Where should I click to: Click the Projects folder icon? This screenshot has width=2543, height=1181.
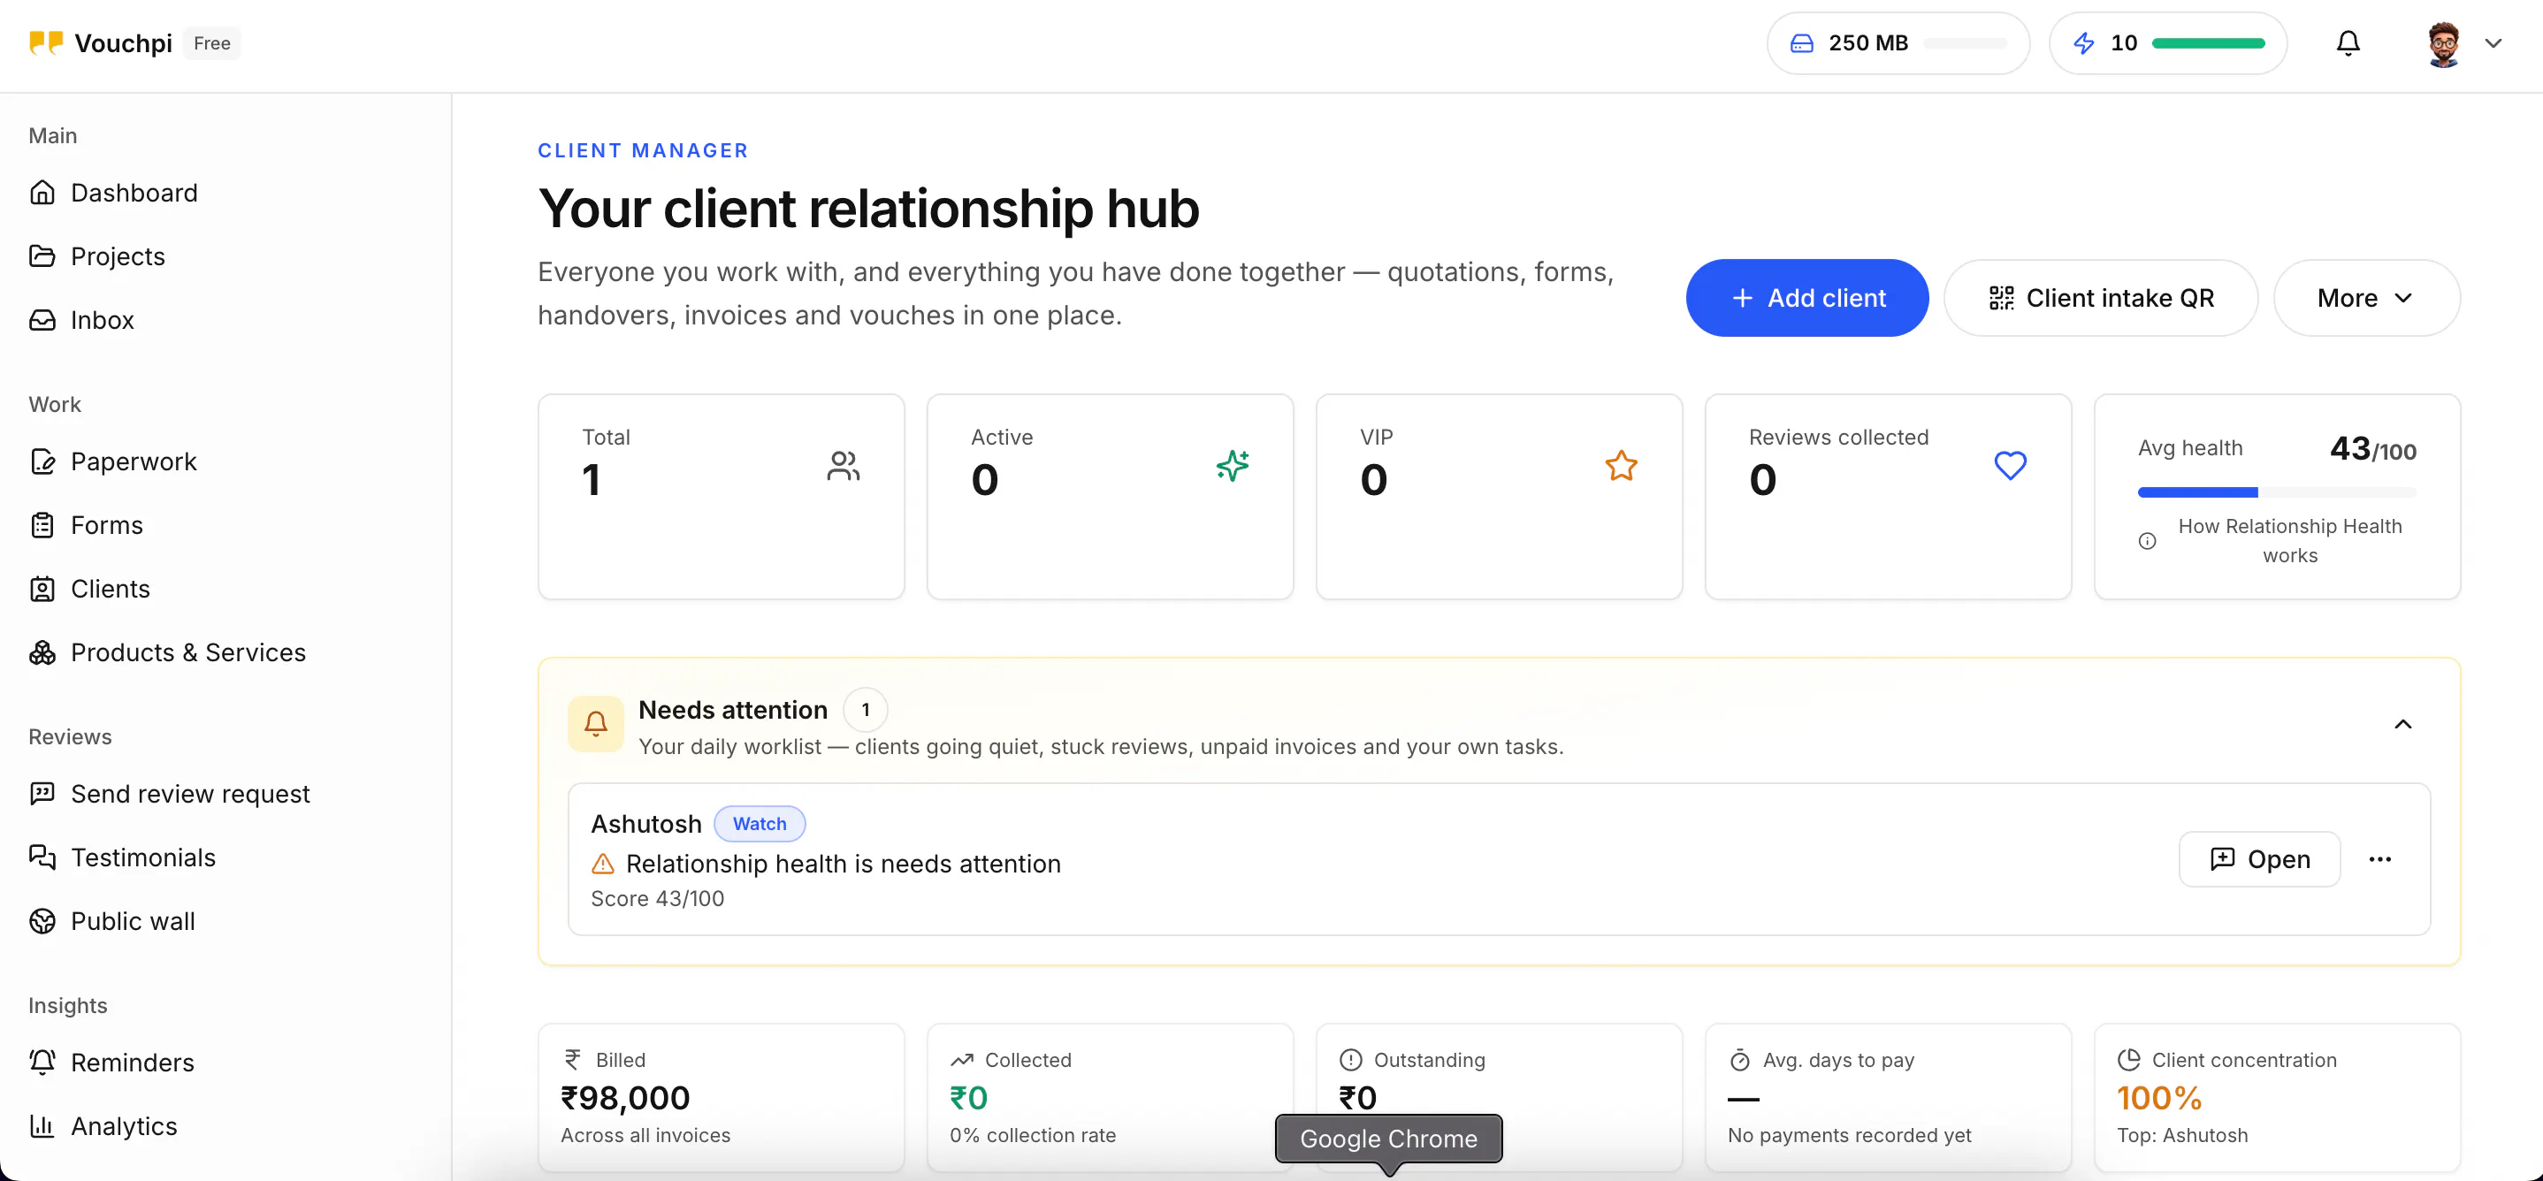(x=42, y=256)
